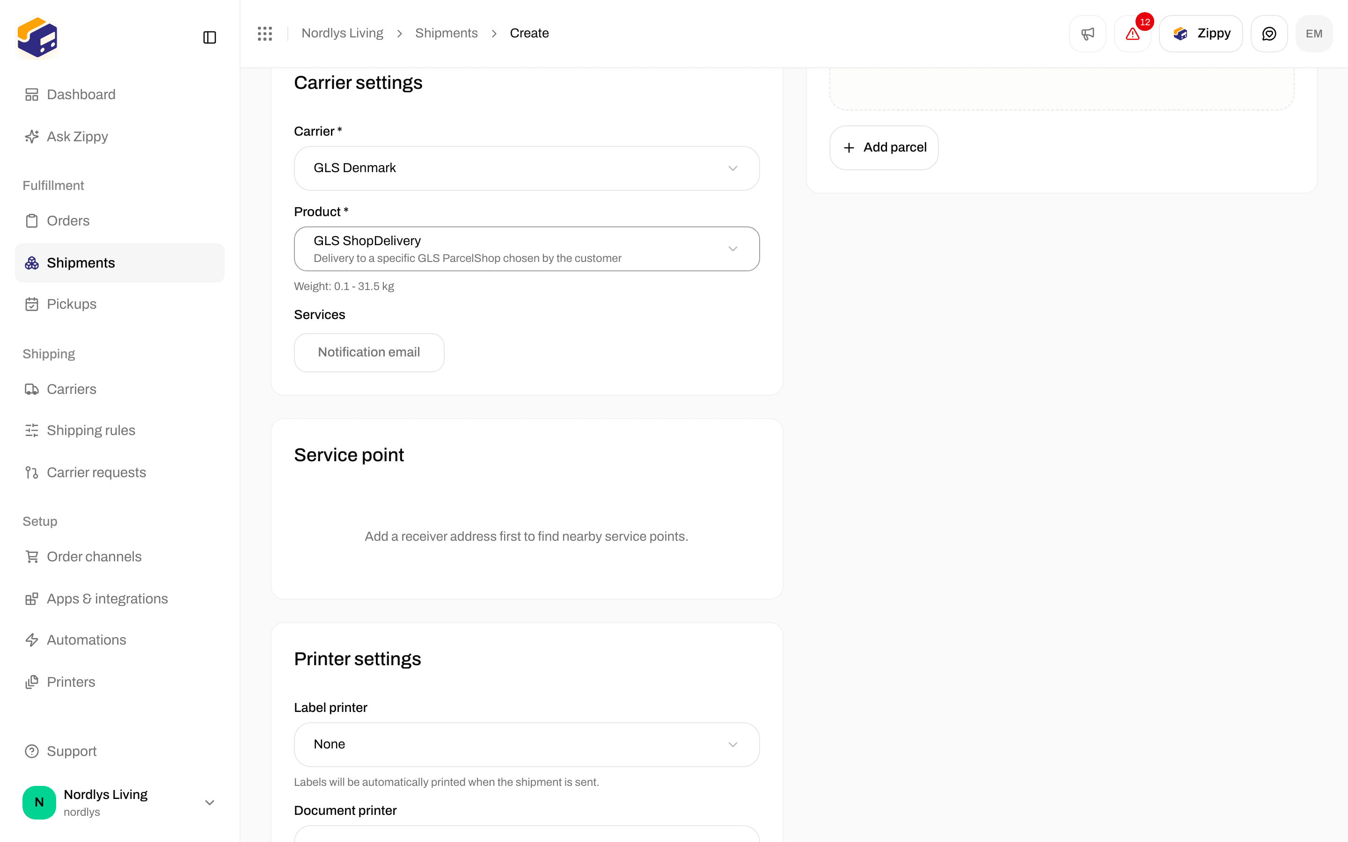Open Shipping rules
The image size is (1348, 842).
coord(120,430)
